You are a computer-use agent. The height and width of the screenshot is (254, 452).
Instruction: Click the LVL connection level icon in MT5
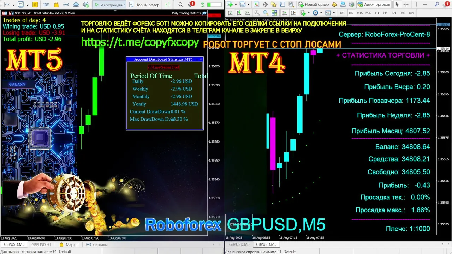[x=202, y=5]
